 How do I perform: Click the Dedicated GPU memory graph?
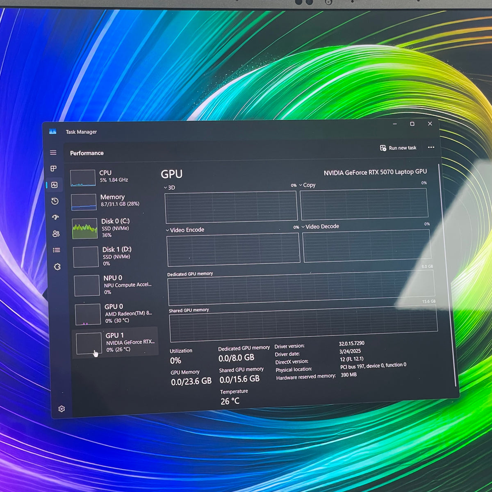coord(301,287)
